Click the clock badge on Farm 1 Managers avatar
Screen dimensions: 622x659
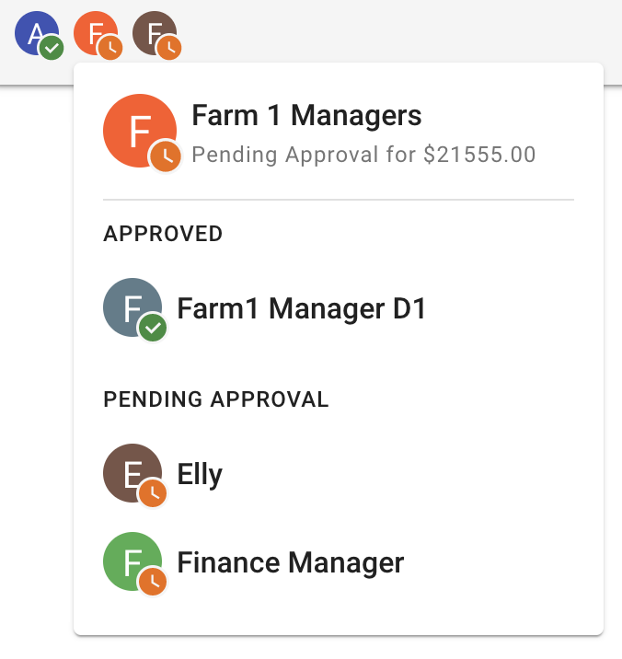click(x=167, y=156)
